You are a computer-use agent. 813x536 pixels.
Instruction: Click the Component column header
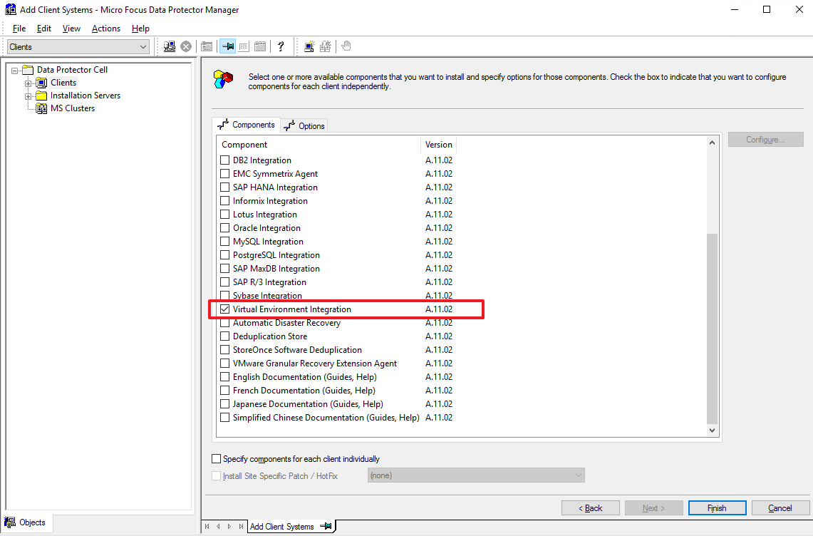click(319, 145)
